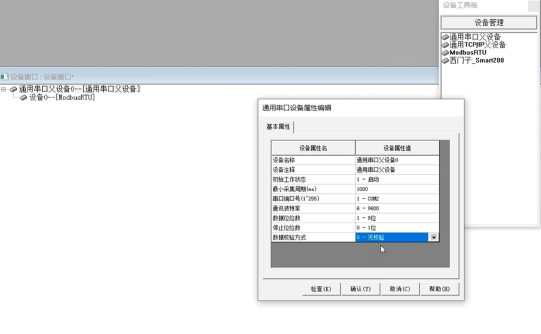Open the 数据校验方式 dropdown arrow
541x334 pixels.
433,237
